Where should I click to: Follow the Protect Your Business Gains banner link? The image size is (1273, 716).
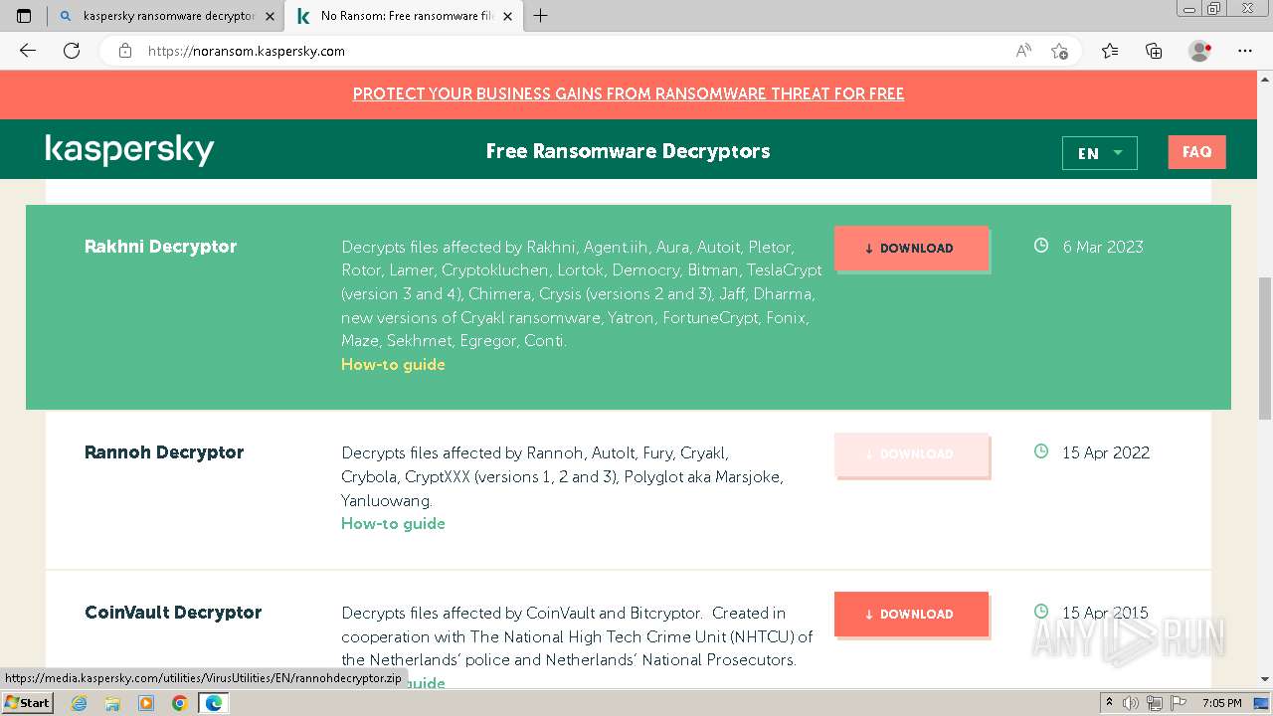coord(629,94)
